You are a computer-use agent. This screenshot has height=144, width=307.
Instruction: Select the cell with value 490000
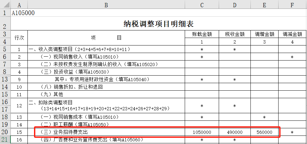point(235,132)
